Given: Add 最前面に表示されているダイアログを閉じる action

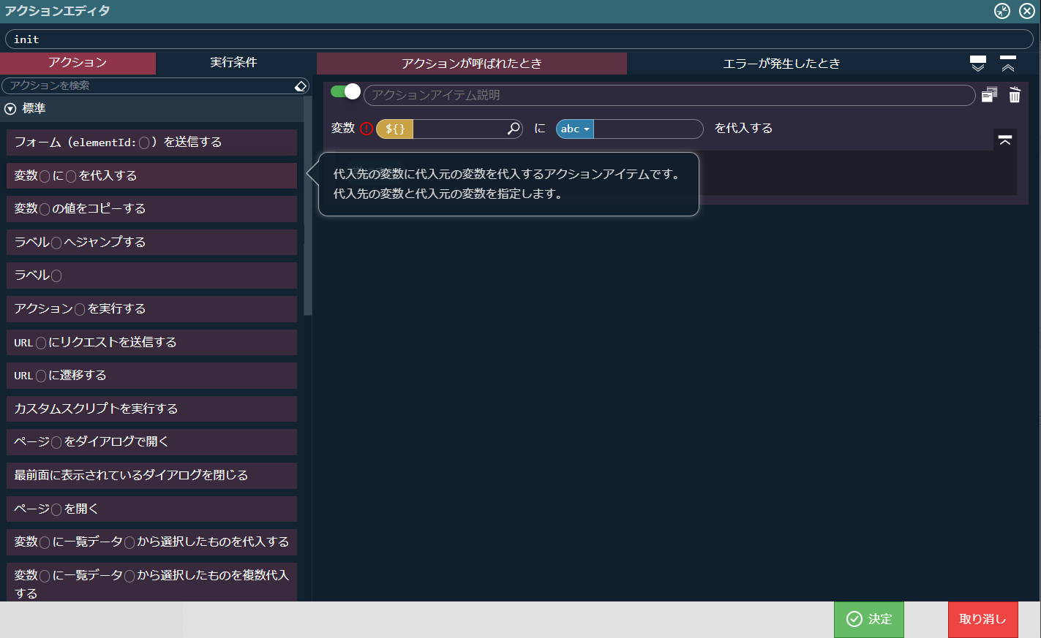Looking at the screenshot, I should [x=151, y=475].
